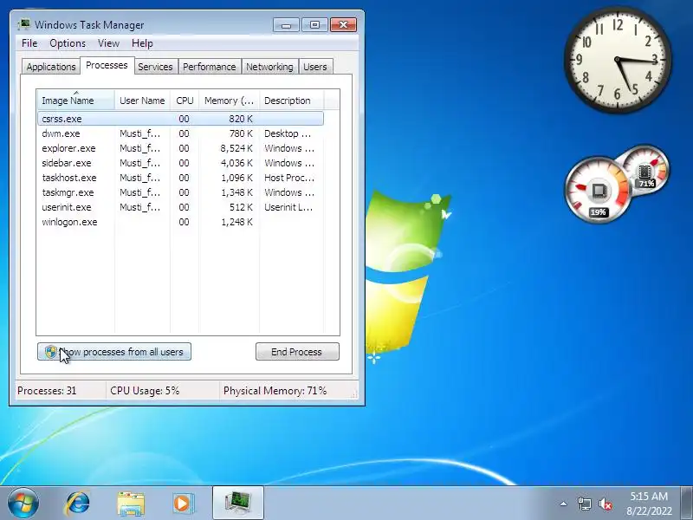Click the Task Manager taskbar button
This screenshot has width=693, height=520.
pyautogui.click(x=238, y=504)
